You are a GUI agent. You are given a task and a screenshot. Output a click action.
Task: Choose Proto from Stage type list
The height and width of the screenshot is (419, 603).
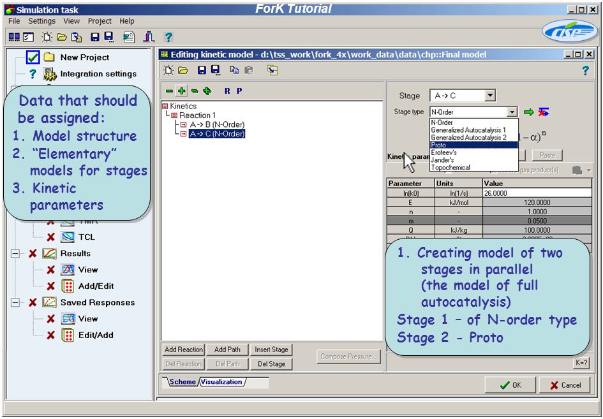pyautogui.click(x=473, y=145)
